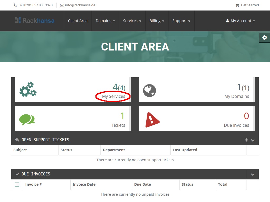Sort by Invoice Date column header

(84, 184)
